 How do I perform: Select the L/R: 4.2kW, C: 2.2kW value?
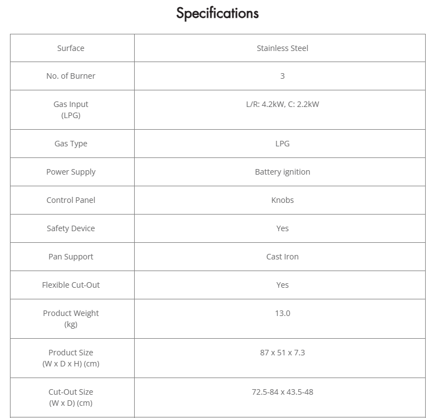282,104
